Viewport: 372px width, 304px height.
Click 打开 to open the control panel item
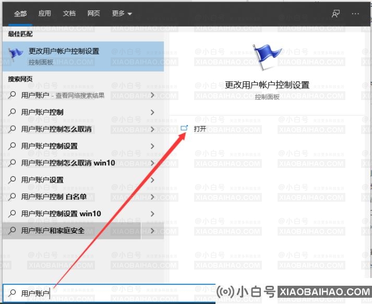(x=200, y=129)
